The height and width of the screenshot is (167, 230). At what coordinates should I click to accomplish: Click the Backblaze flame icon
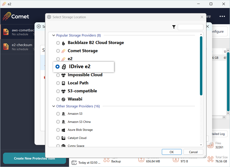pyautogui.click(x=63, y=43)
